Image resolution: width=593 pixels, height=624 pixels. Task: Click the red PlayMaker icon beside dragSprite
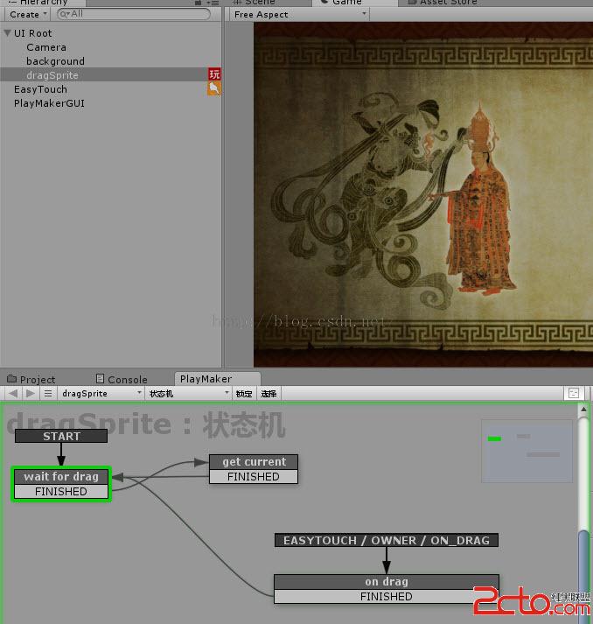point(214,74)
